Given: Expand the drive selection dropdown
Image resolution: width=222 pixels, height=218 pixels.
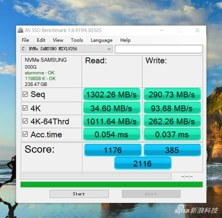Looking at the screenshot, I should coord(109,49).
